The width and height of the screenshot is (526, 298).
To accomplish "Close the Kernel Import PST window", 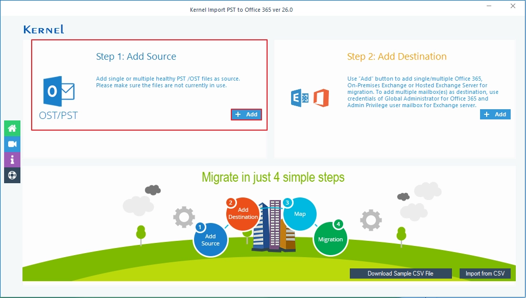I will point(513,6).
